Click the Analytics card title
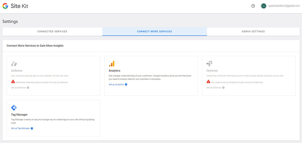 pos(115,71)
